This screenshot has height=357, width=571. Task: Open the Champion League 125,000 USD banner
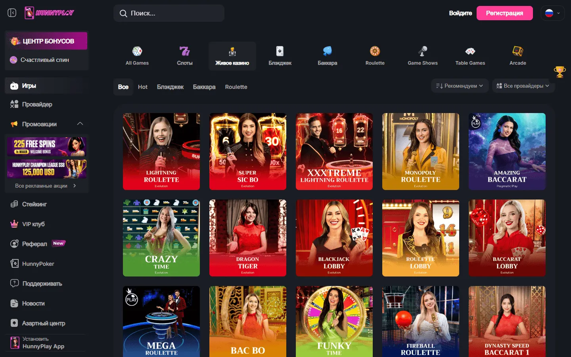[x=47, y=169]
